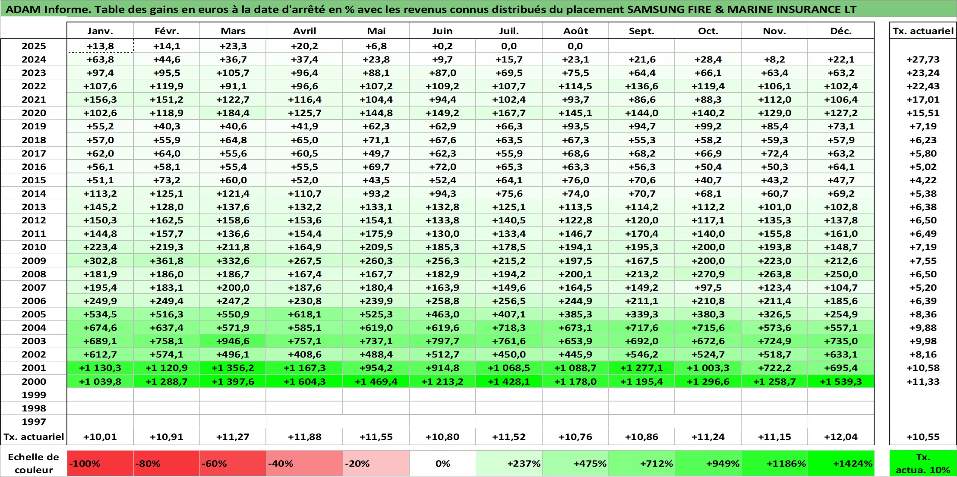Screen dimensions: 957x477
Task: Click yearly rate '+27,73' for 2024
Action: (x=923, y=60)
